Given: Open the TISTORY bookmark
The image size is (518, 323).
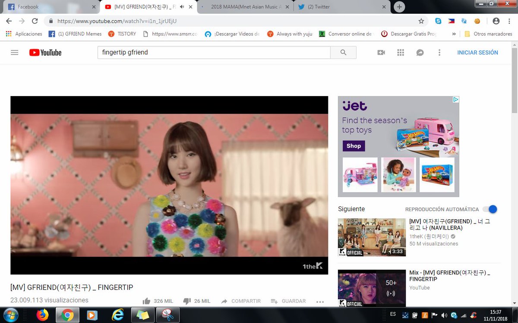Looking at the screenshot, I should [x=122, y=34].
